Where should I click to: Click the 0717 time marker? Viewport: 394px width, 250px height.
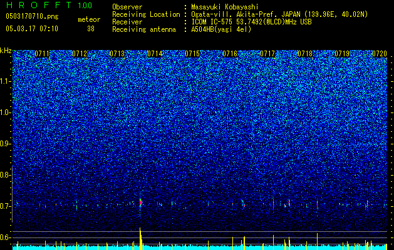coord(267,54)
